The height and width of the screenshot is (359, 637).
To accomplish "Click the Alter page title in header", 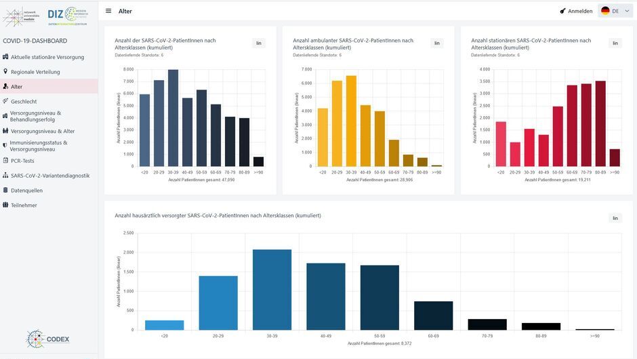I will coord(125,11).
